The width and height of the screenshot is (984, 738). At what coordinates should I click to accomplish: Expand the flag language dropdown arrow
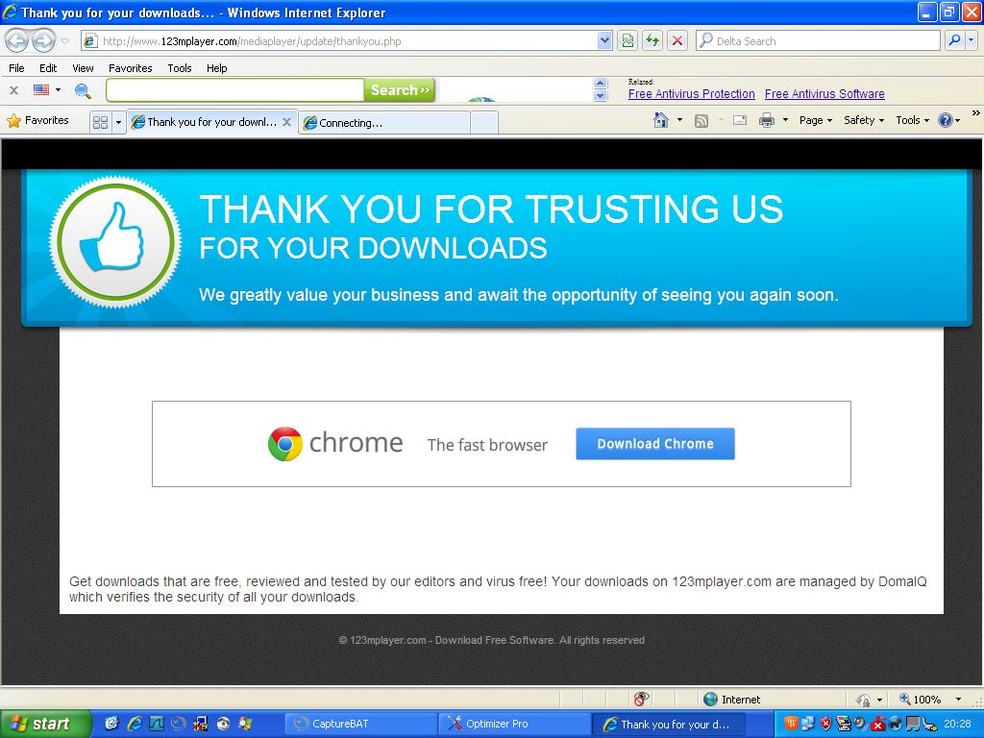click(x=59, y=90)
